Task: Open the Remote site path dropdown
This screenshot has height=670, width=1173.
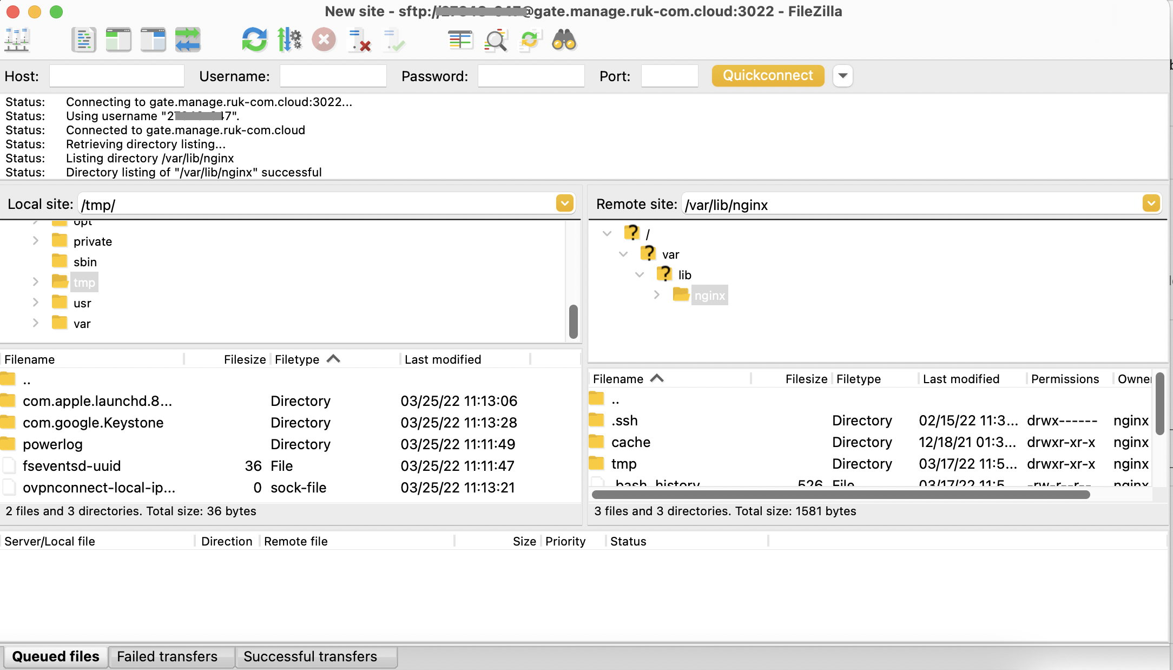Action: tap(1151, 203)
